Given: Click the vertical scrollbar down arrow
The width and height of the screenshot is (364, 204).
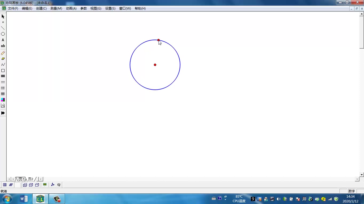Looking at the screenshot, I should coord(362,175).
